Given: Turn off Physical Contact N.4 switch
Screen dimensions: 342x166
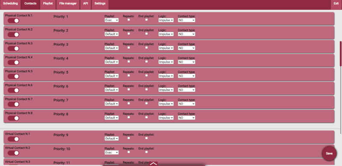Looking at the screenshot, I should pyautogui.click(x=13, y=63).
